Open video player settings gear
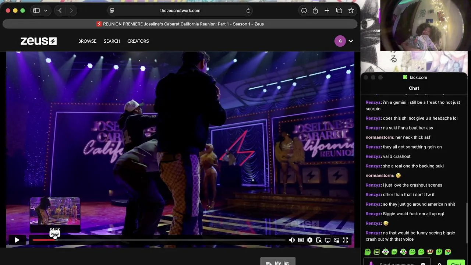The height and width of the screenshot is (265, 471). point(310,240)
